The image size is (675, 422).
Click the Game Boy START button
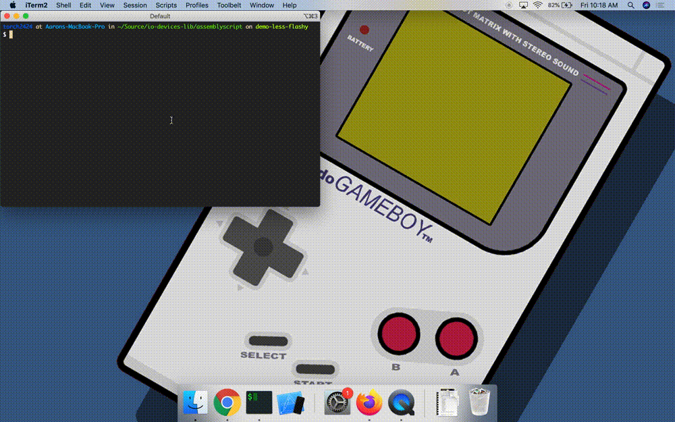pos(315,369)
